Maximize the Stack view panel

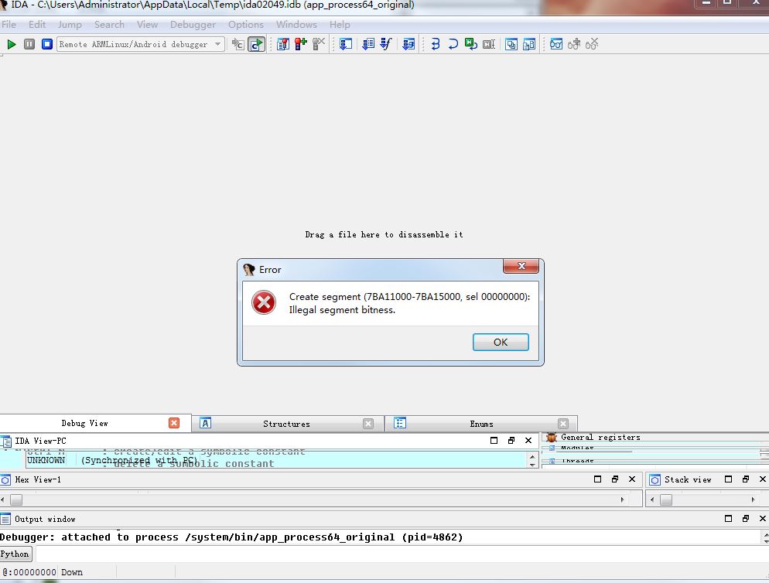pos(728,479)
